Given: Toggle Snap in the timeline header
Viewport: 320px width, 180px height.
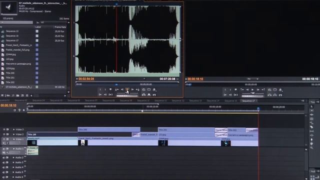Looking at the screenshot, I should point(14,110).
